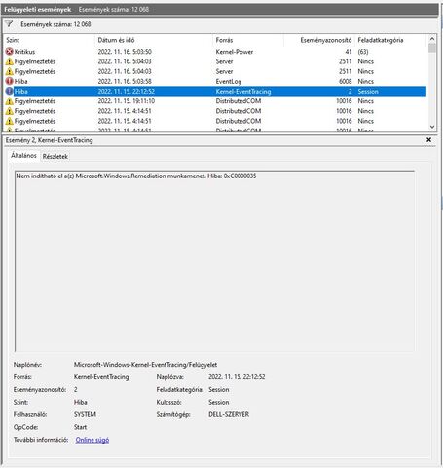Click the Eseményazonosító value in the highlighted list row
The height and width of the screenshot is (468, 443).
click(350, 92)
